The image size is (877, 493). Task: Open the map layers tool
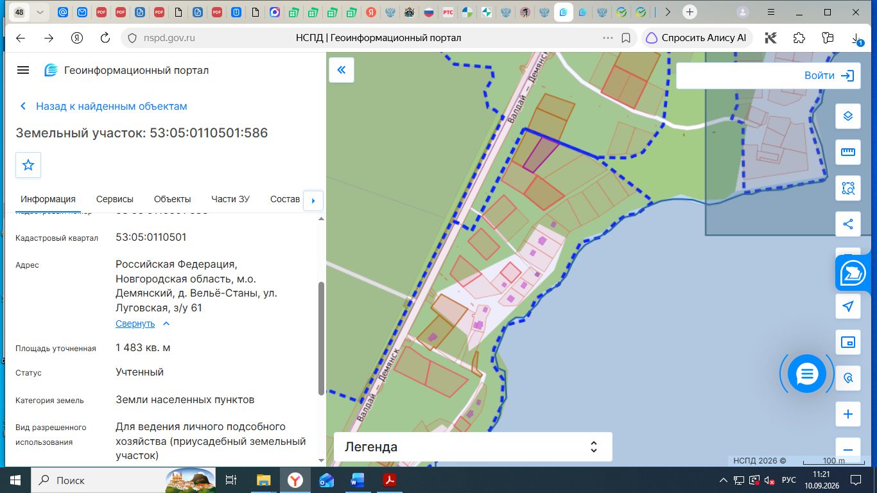pyautogui.click(x=847, y=116)
